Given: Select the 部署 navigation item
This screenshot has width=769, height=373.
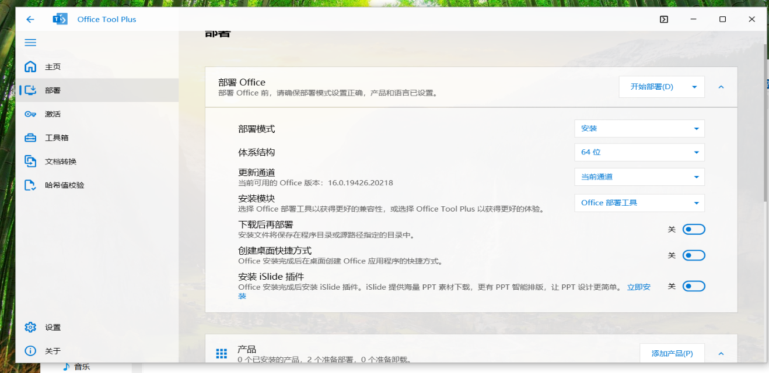Looking at the screenshot, I should pyautogui.click(x=97, y=90).
